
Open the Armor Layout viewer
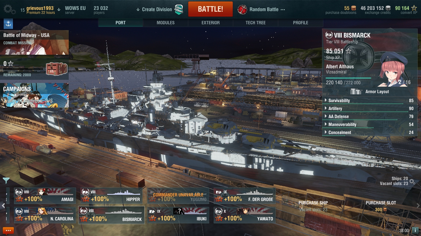370,92
